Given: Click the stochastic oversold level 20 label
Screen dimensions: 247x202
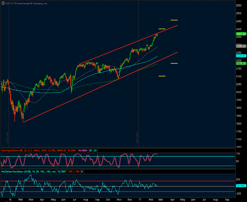Looking at the screenshot, I should [x=95, y=151].
